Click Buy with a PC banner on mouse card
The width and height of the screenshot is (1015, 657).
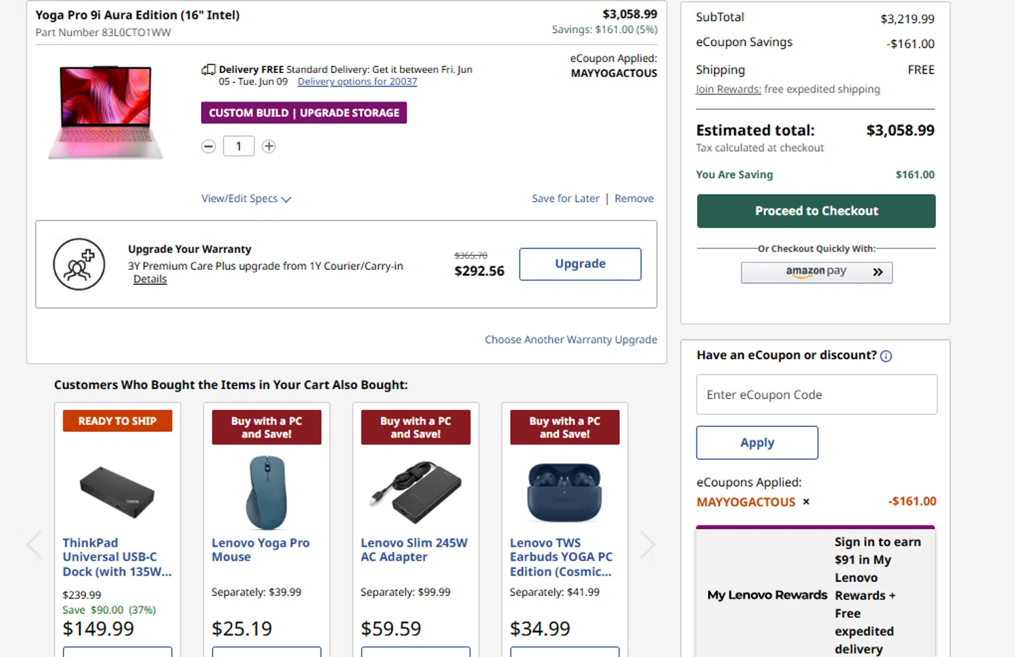click(x=267, y=427)
